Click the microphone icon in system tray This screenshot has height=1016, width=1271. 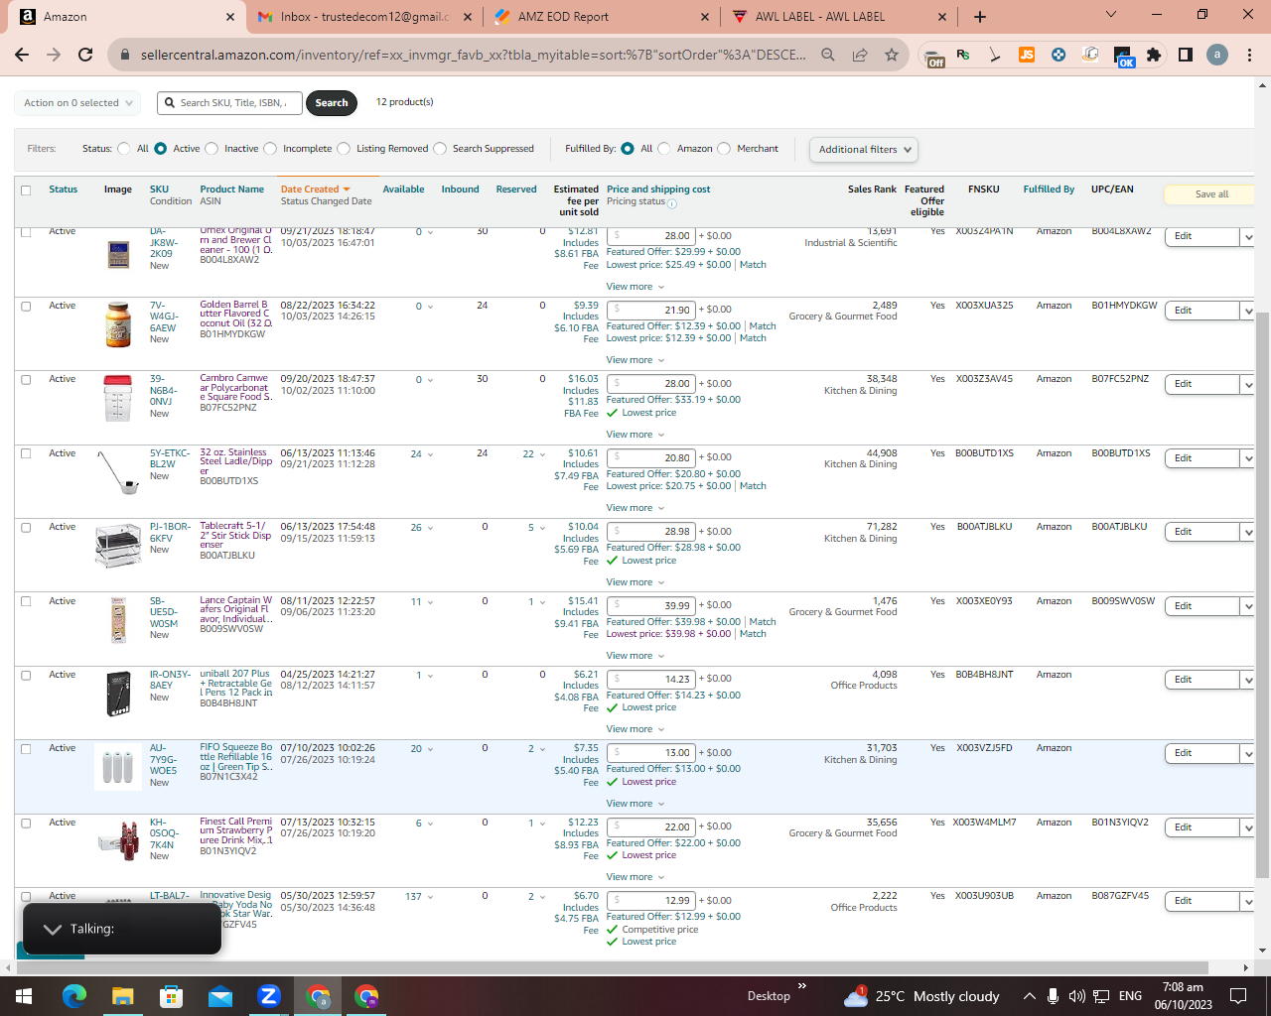[x=1053, y=995]
